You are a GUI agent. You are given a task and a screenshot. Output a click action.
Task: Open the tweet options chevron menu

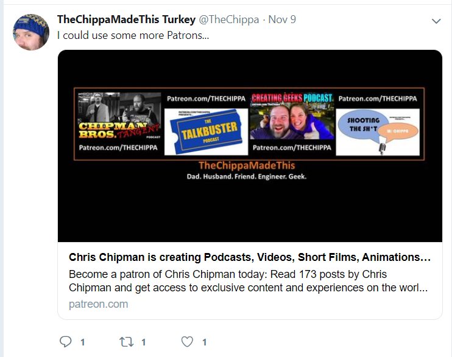pyautogui.click(x=436, y=21)
